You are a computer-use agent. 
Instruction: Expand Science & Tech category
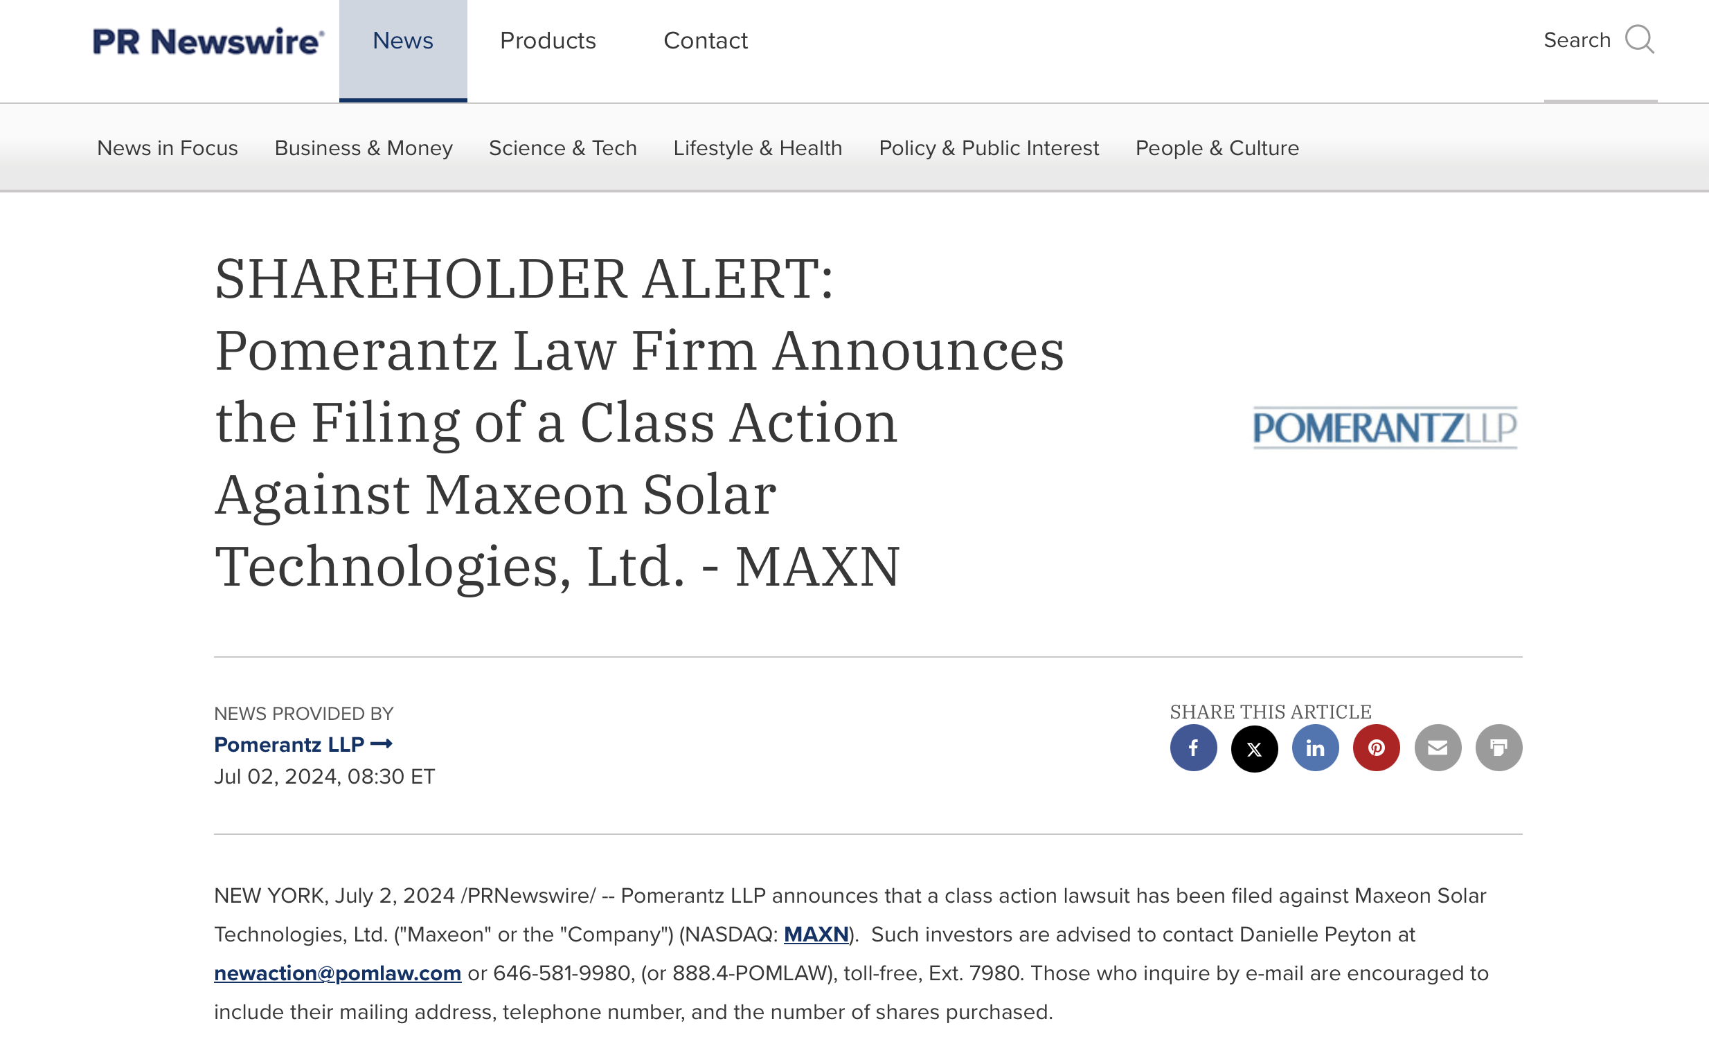(x=562, y=148)
